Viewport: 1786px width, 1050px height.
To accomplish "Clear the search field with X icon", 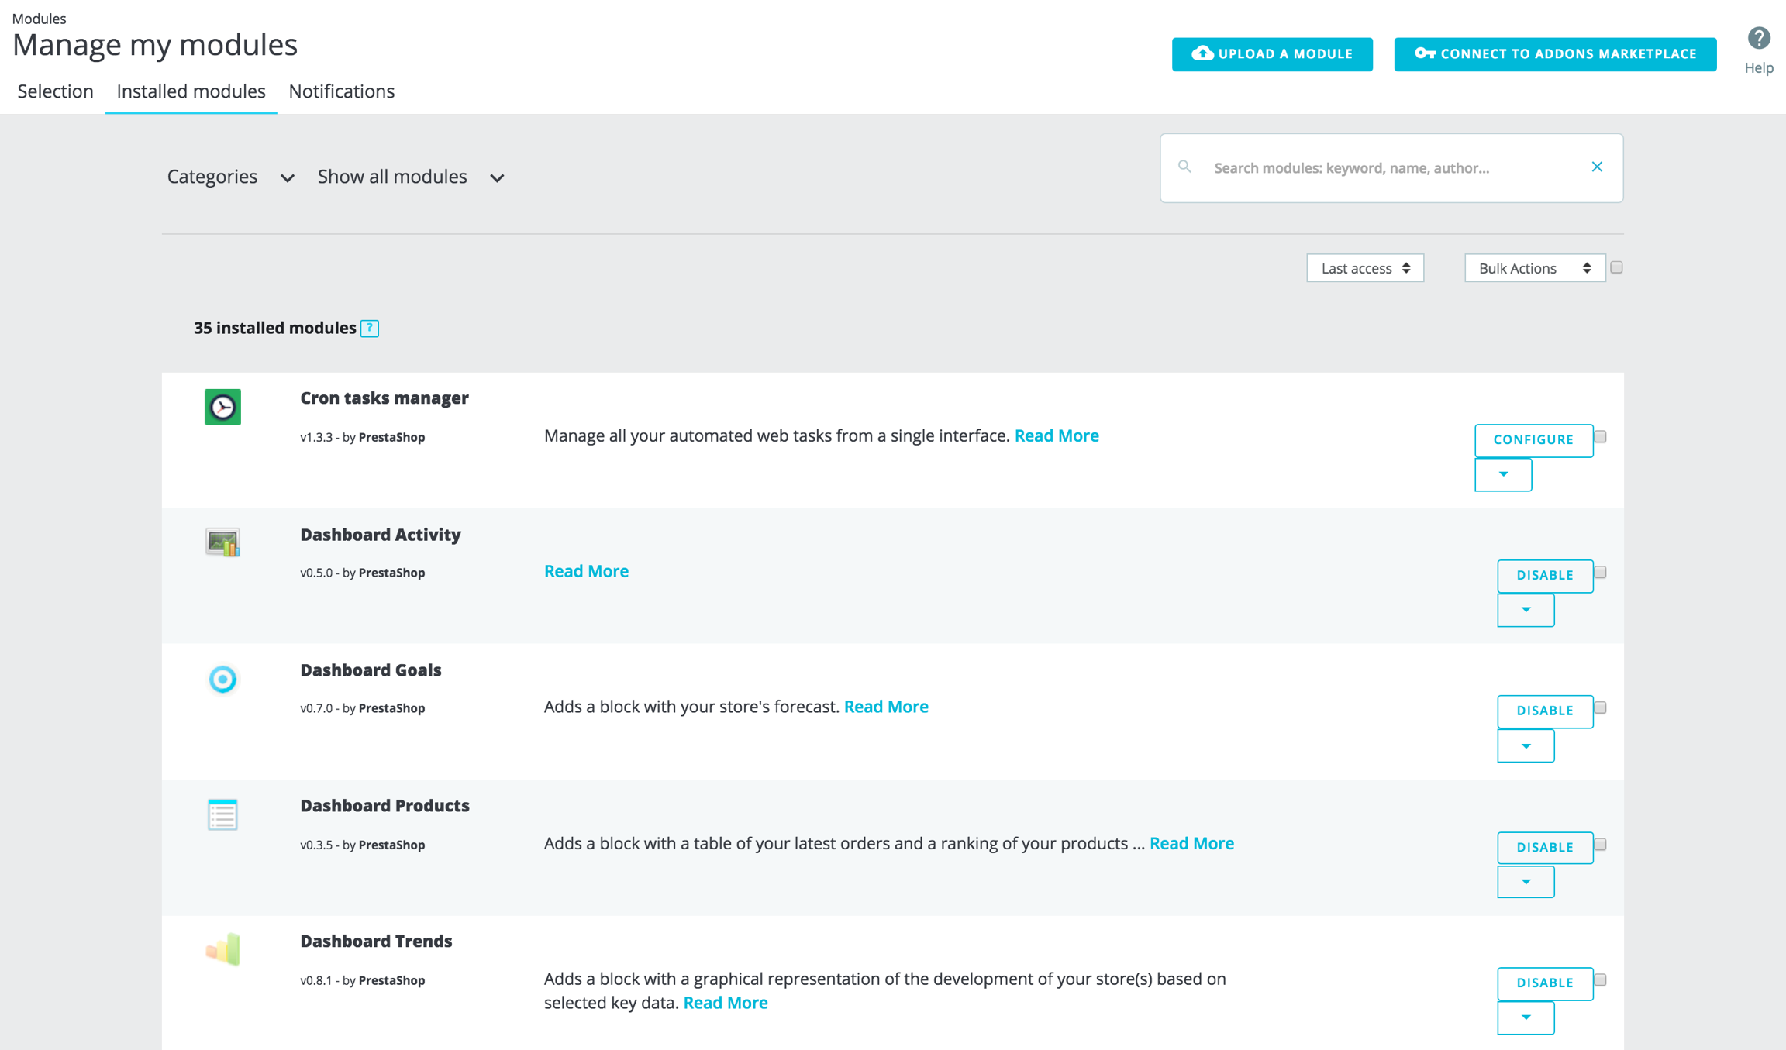I will 1597,167.
